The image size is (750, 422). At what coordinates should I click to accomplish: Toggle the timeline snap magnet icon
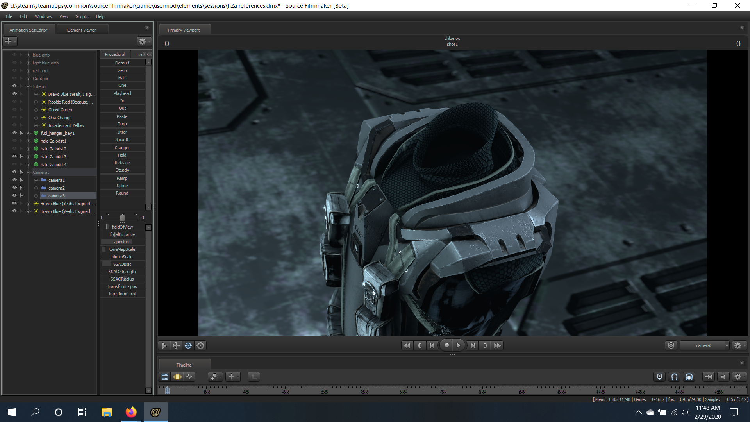pos(674,377)
